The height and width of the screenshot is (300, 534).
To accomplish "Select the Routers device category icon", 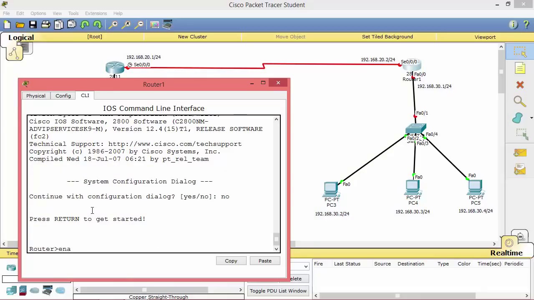I will (11, 268).
